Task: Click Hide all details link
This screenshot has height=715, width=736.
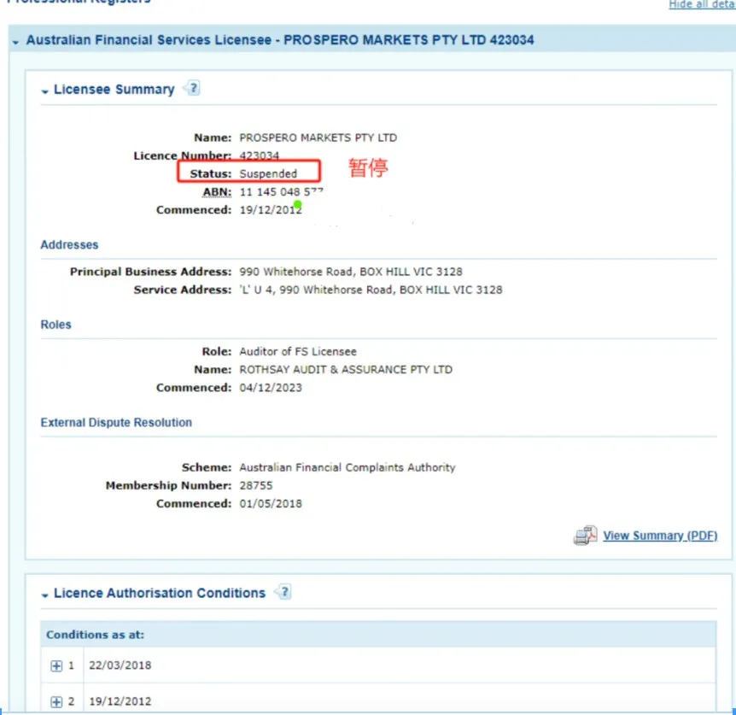Action: tap(702, 4)
